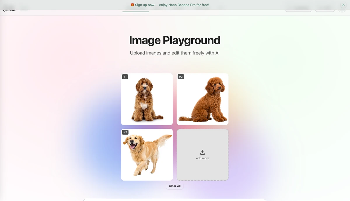350x201 pixels.
Task: Click the Image Playground heading
Action: click(175, 40)
